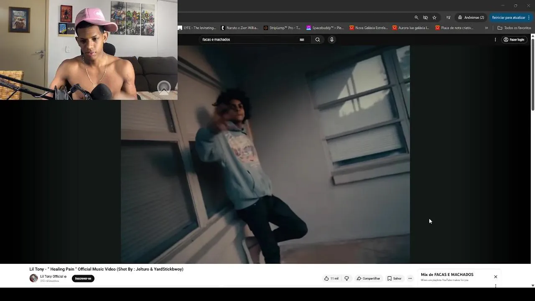Click the webcam overlay scroll-up circle icon
This screenshot has height=301, width=535.
164,88
